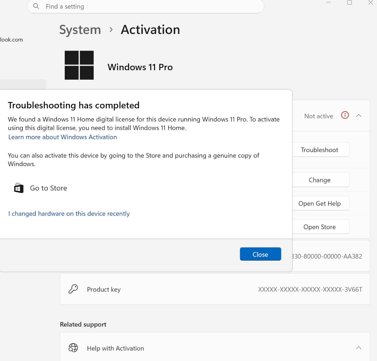
Task: Navigate back to System breadcrumb
Action: click(x=80, y=30)
